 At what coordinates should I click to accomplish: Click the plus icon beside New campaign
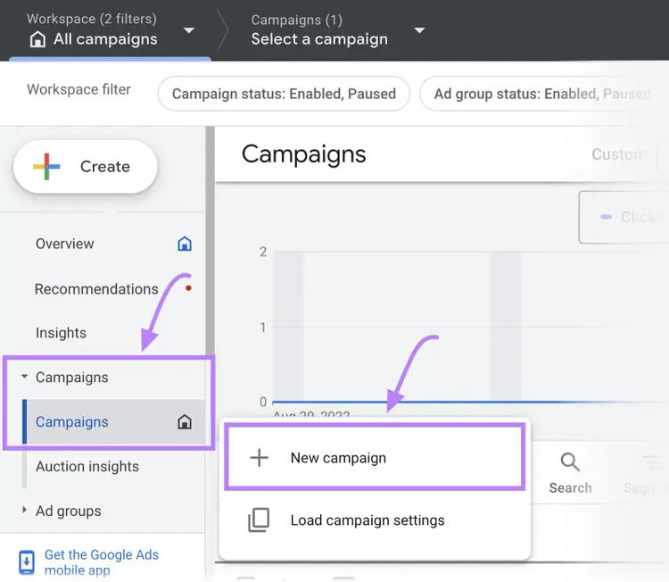[259, 458]
